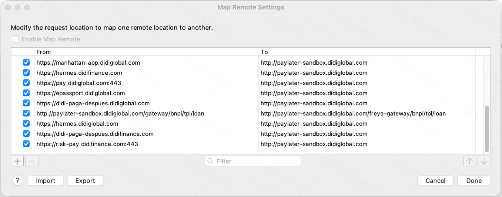This screenshot has height=197, width=502.
Task: Enable Map Remote checkbox
Action: pyautogui.click(x=15, y=39)
